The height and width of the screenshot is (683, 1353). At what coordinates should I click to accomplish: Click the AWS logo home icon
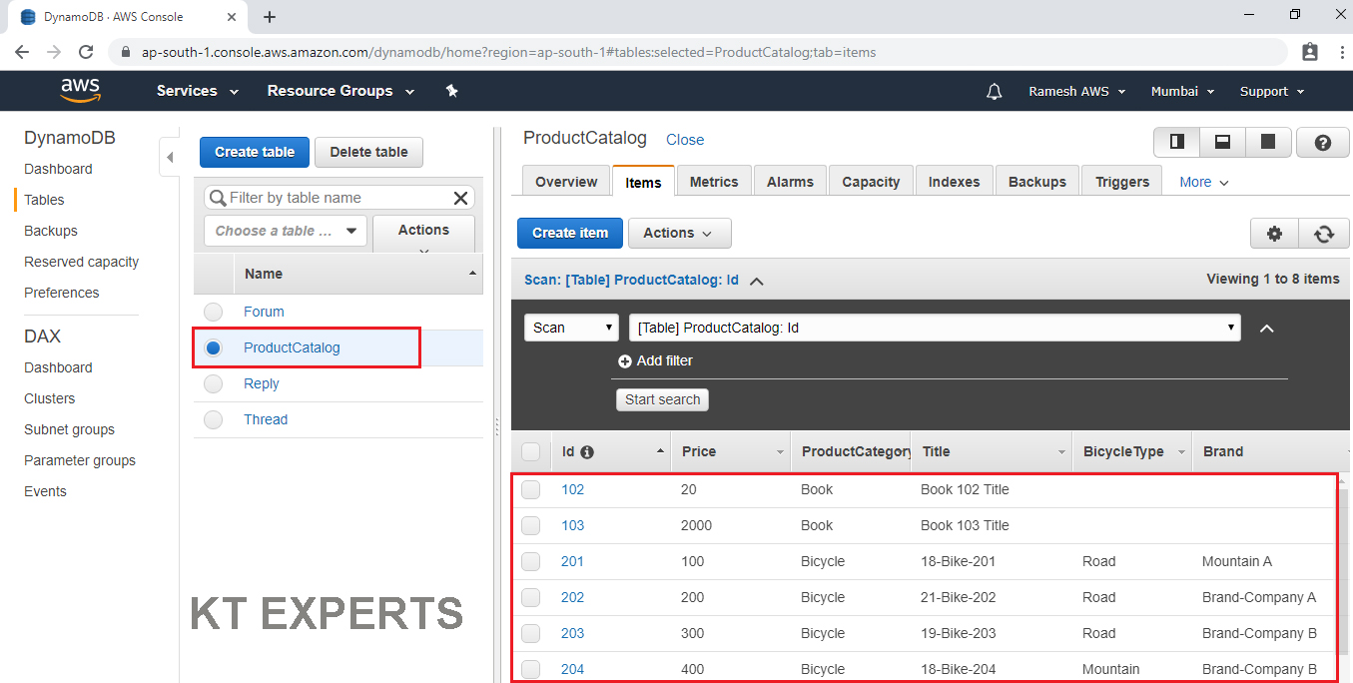click(80, 91)
